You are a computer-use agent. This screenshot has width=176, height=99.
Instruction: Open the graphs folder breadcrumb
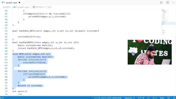(7, 7)
